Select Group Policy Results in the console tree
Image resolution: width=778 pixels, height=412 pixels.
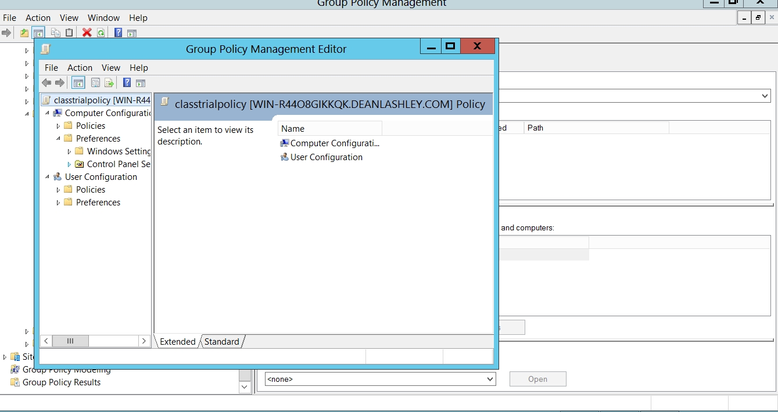click(62, 382)
